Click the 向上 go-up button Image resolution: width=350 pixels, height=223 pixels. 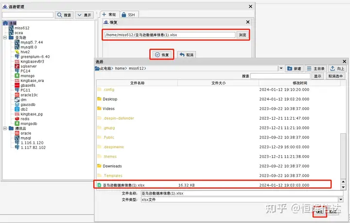coord(337,68)
